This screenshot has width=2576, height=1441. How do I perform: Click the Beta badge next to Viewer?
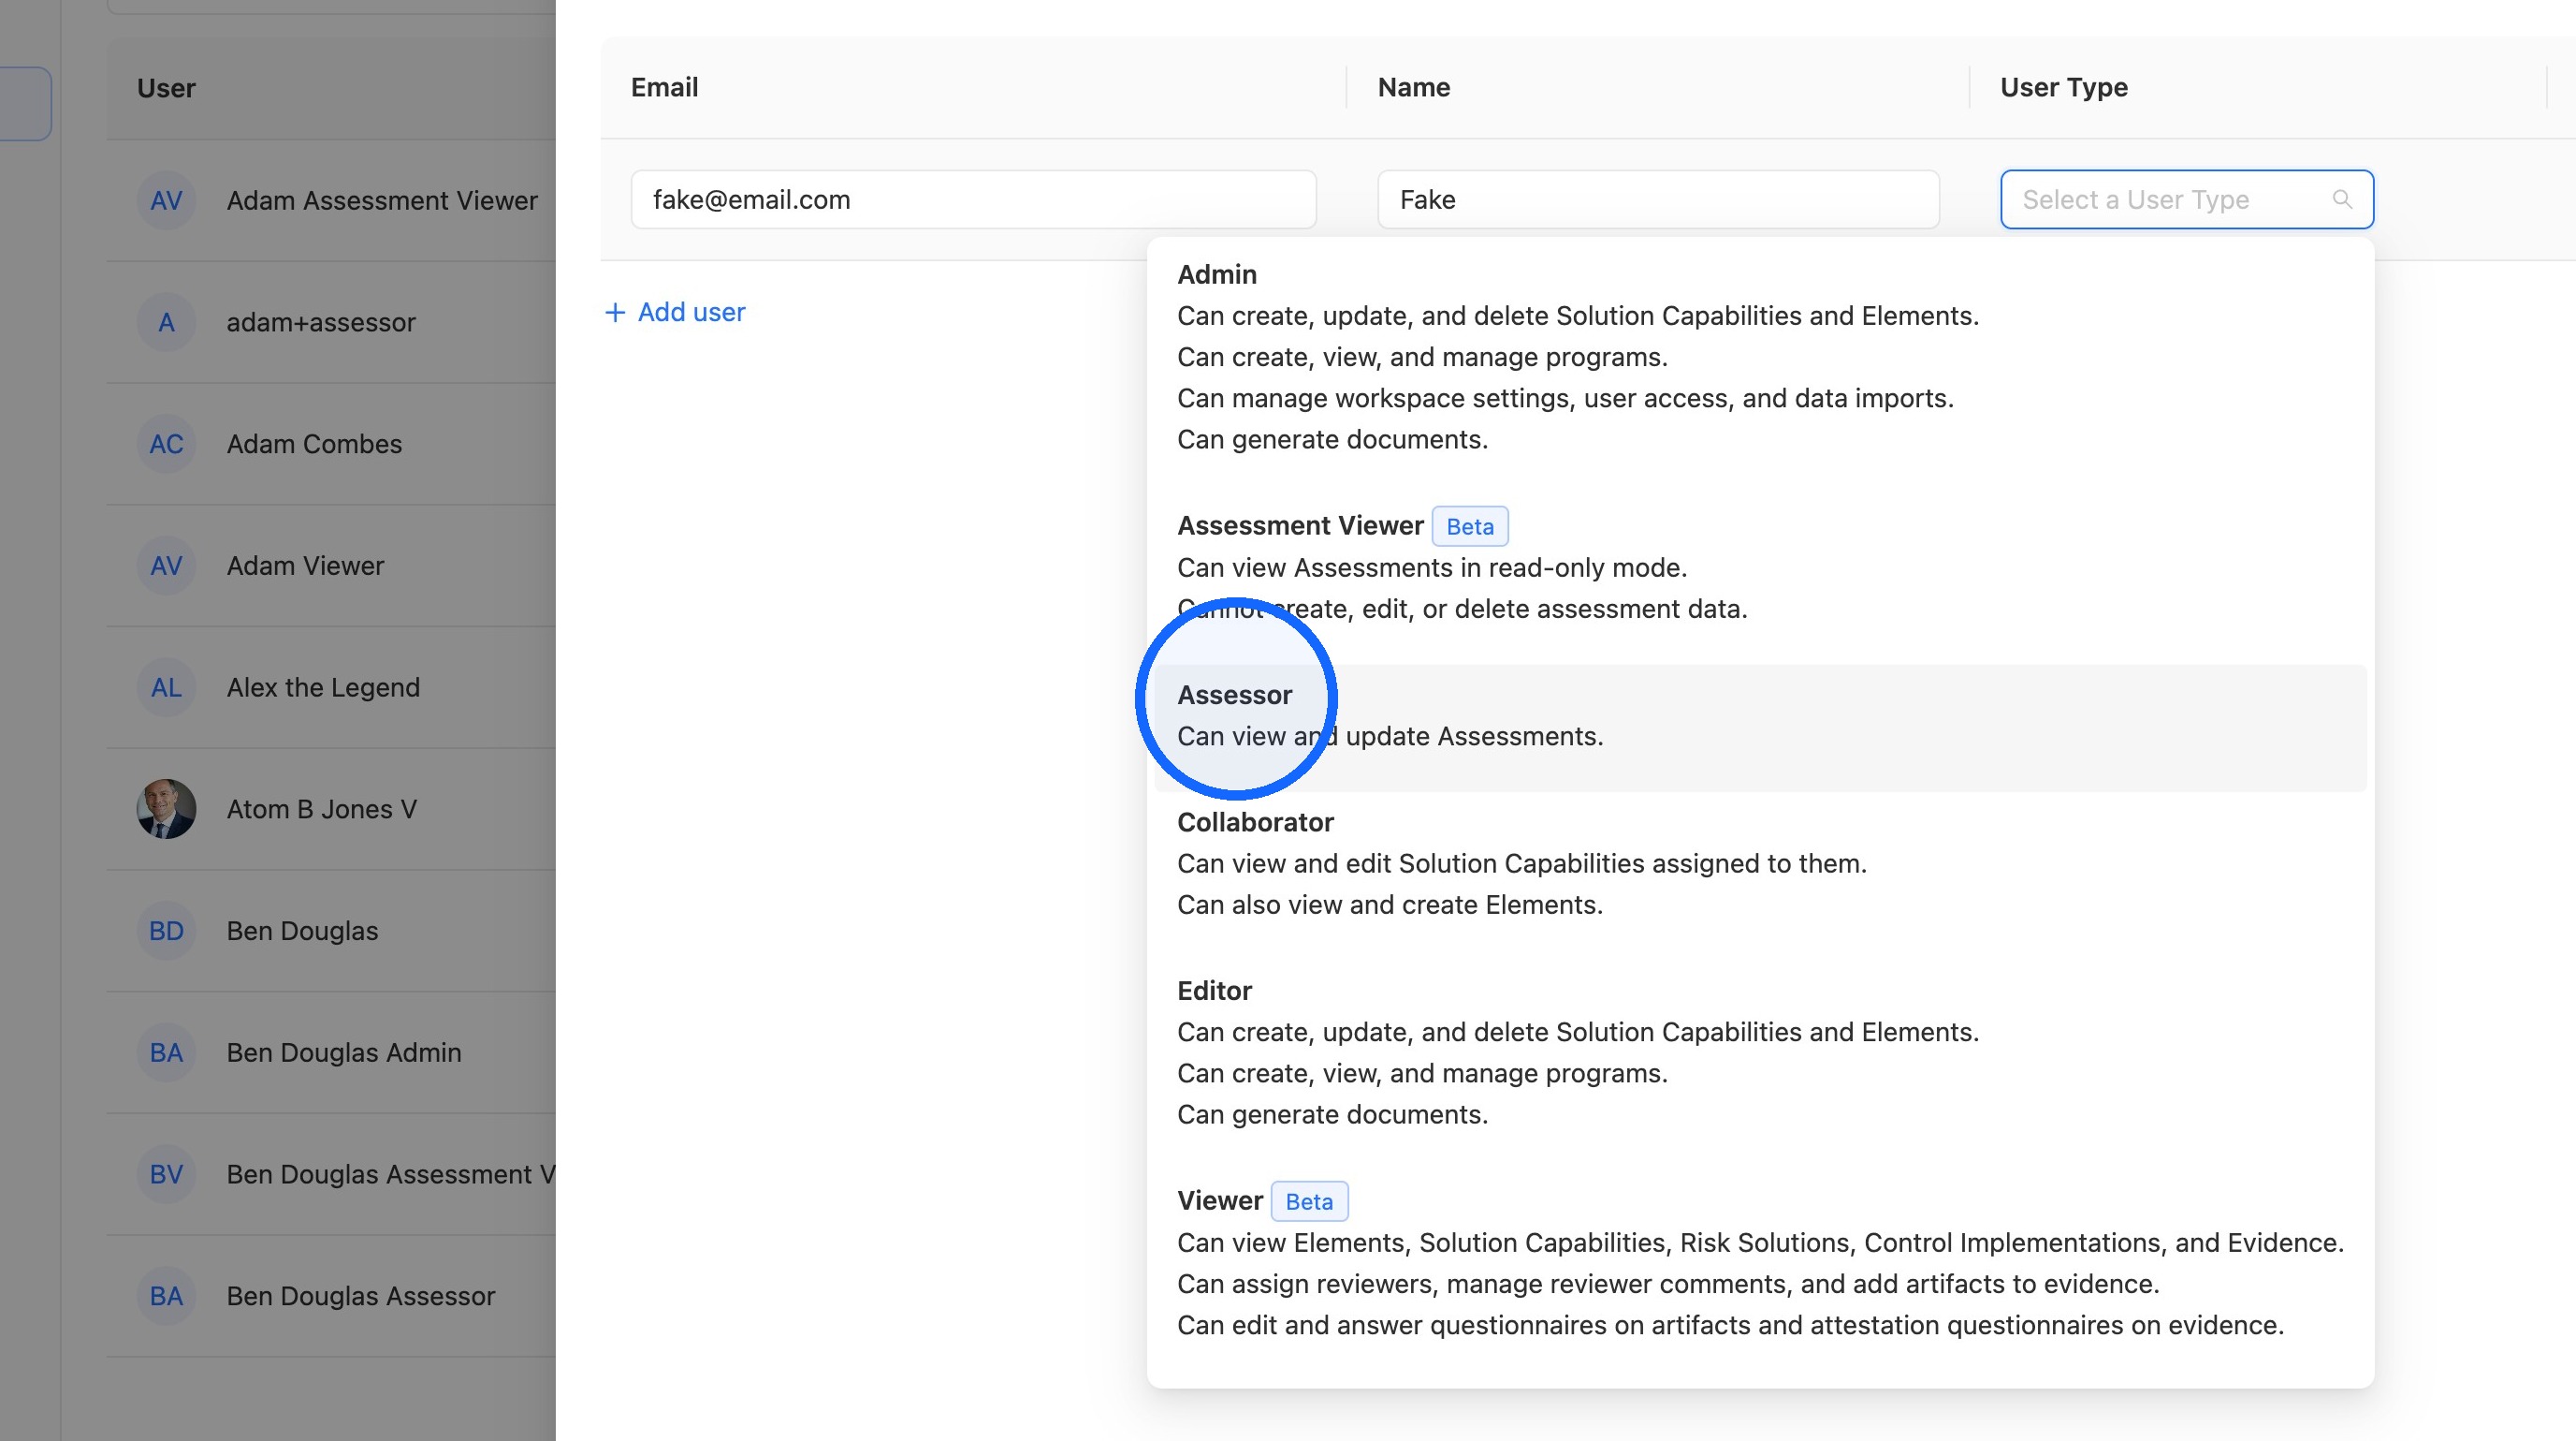coord(1309,1200)
